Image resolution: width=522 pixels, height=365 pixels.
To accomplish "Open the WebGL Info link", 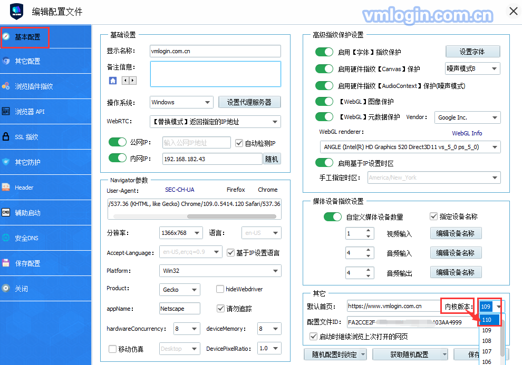I will click(x=467, y=133).
